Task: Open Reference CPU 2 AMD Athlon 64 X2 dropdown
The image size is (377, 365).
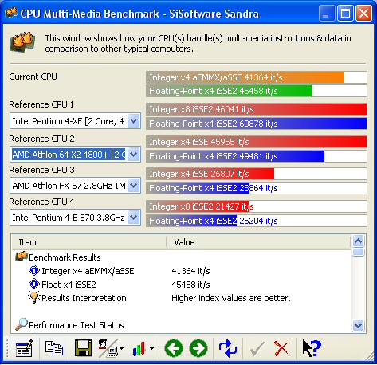Action: tap(134, 155)
